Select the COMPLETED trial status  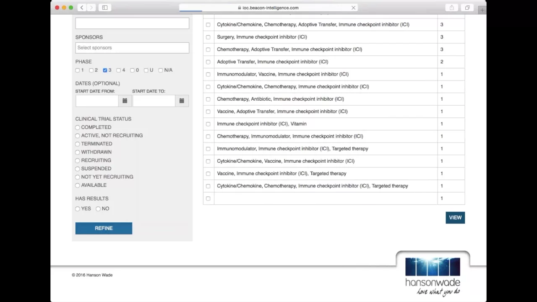click(78, 128)
